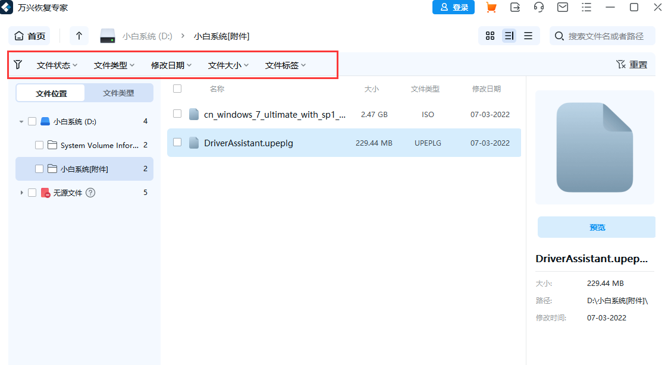Click the export/share icon near the top

515,7
